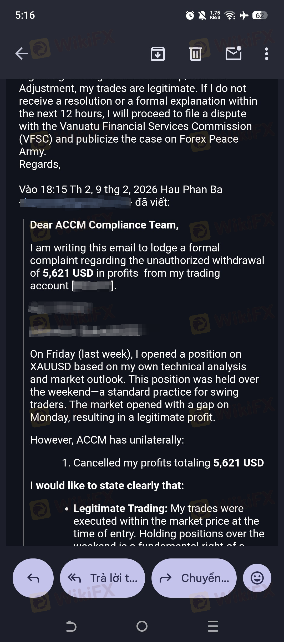
Task: Mark this email as unread
Action: pyautogui.click(x=234, y=53)
